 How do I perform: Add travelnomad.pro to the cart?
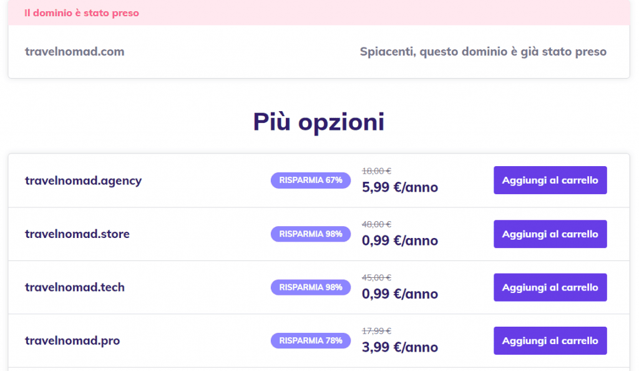pyautogui.click(x=550, y=340)
